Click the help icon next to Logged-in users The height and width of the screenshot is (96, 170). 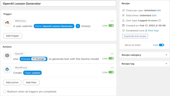pos(159,20)
